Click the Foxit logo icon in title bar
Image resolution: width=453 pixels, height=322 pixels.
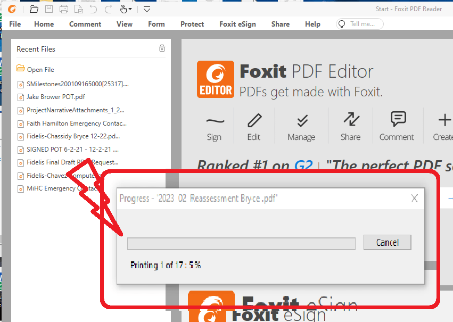click(12, 9)
